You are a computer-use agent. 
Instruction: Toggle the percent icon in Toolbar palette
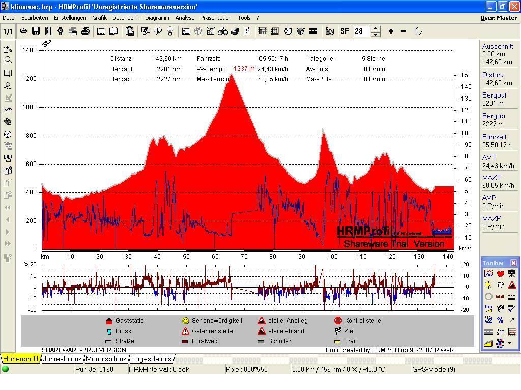point(500,320)
